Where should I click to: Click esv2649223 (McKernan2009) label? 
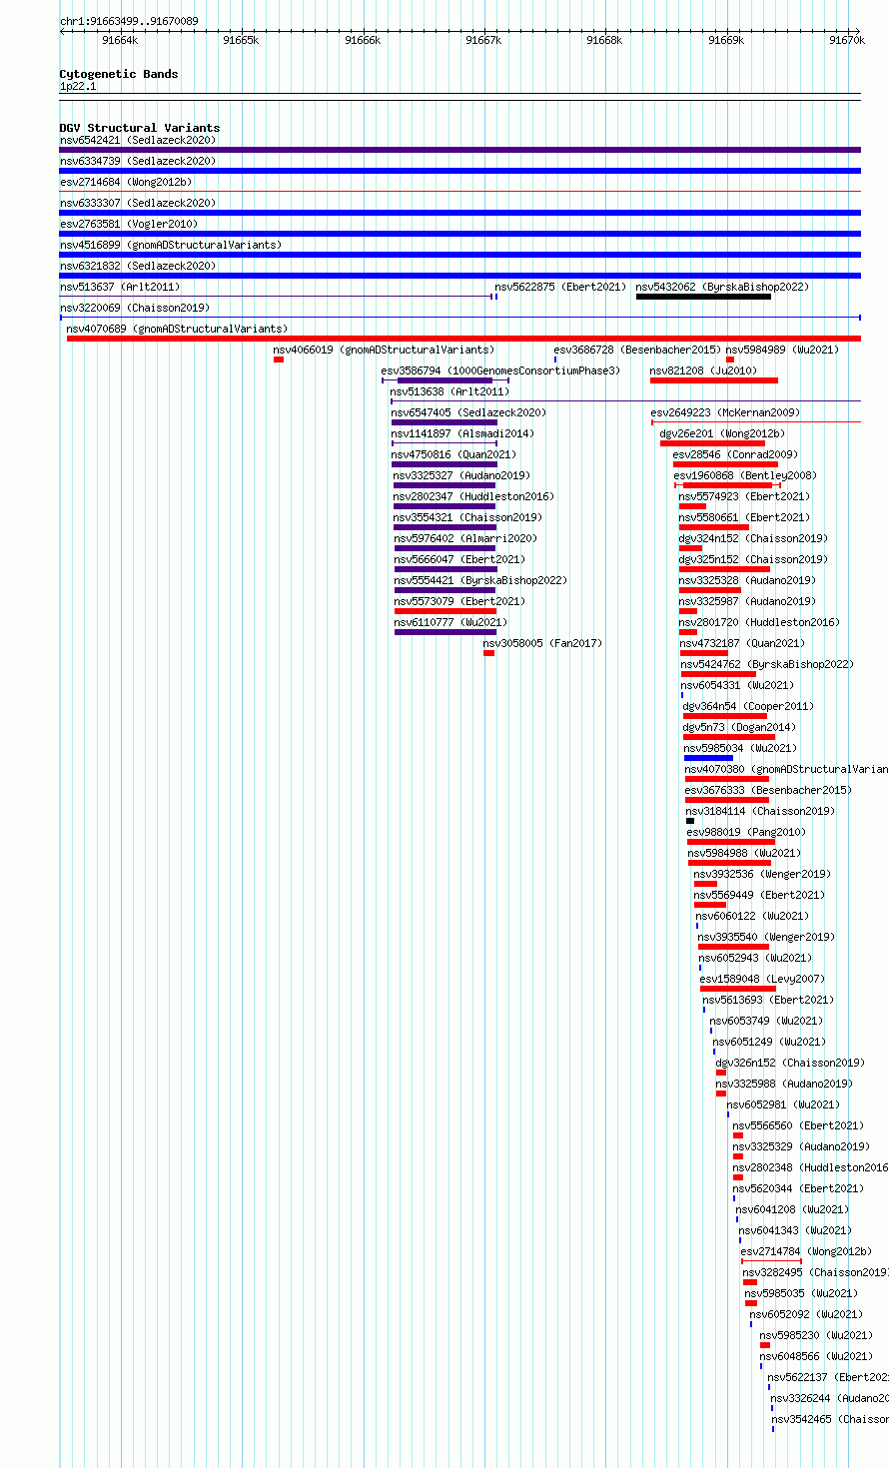point(725,413)
